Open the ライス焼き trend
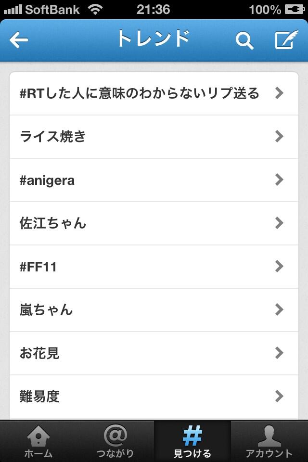The width and height of the screenshot is (308, 462). click(154, 137)
